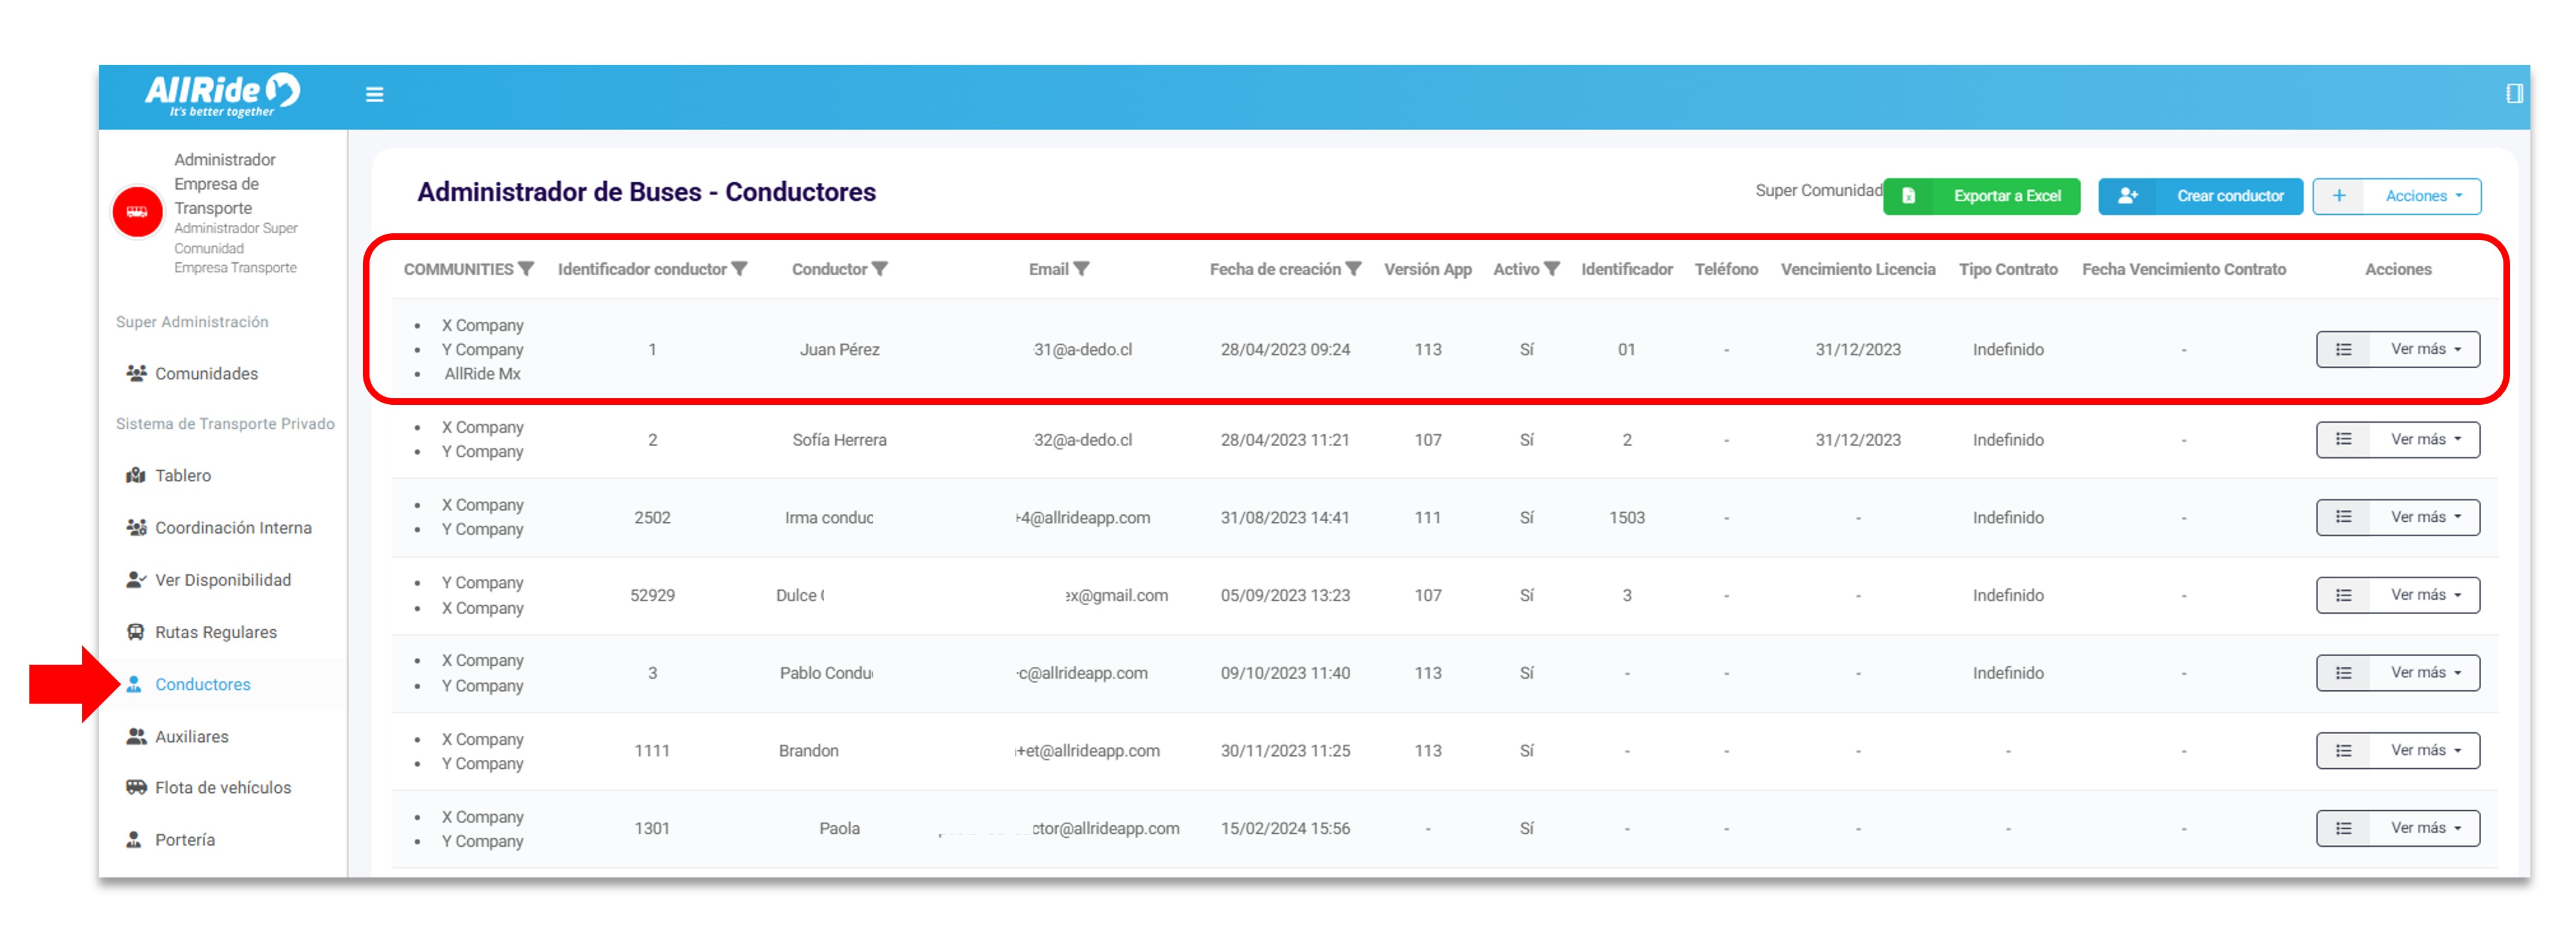Click the Email column filter icon

tap(1081, 269)
